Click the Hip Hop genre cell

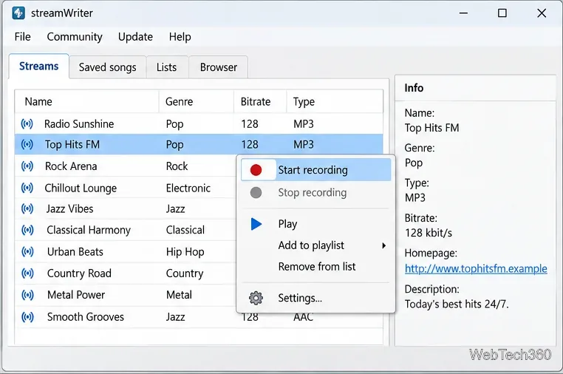pyautogui.click(x=185, y=252)
